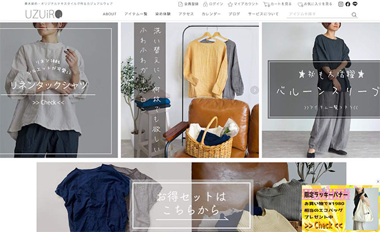Click >> Check << in lucky banner

[x=323, y=226]
